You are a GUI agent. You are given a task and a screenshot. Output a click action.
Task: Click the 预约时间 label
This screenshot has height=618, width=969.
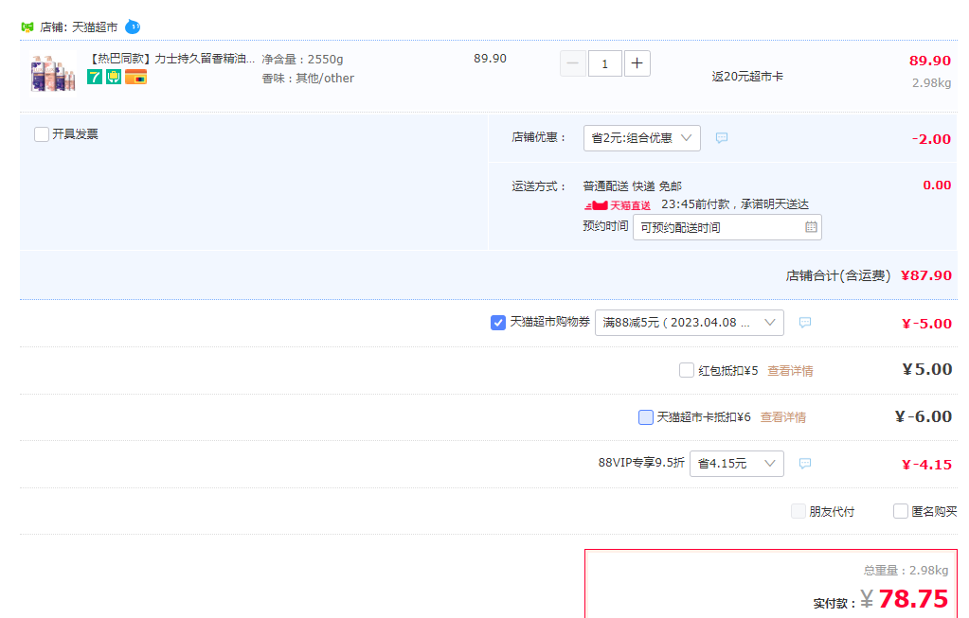pos(605,226)
